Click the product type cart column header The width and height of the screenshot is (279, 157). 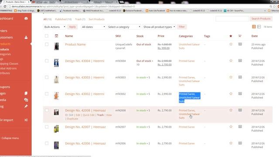click(240, 36)
